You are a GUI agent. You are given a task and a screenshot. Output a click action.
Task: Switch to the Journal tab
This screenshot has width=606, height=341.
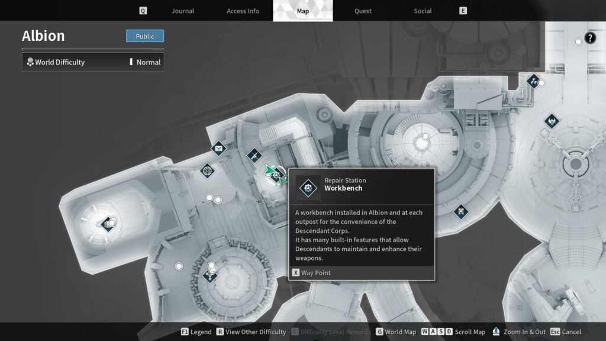click(x=182, y=10)
